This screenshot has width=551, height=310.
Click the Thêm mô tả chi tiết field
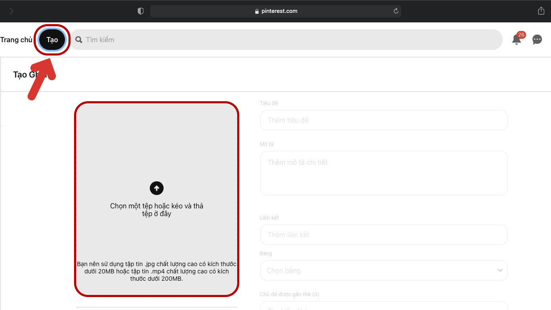click(384, 173)
